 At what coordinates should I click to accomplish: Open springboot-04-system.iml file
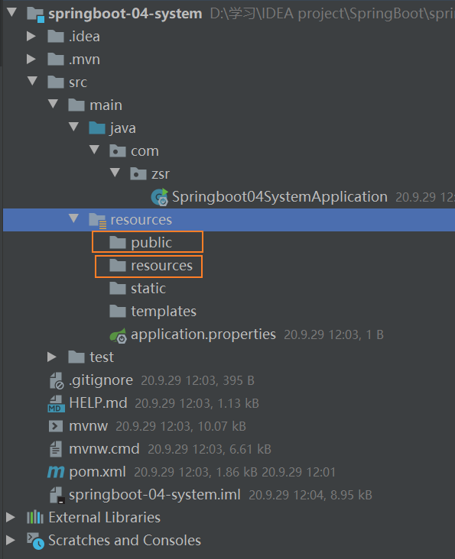(154, 495)
